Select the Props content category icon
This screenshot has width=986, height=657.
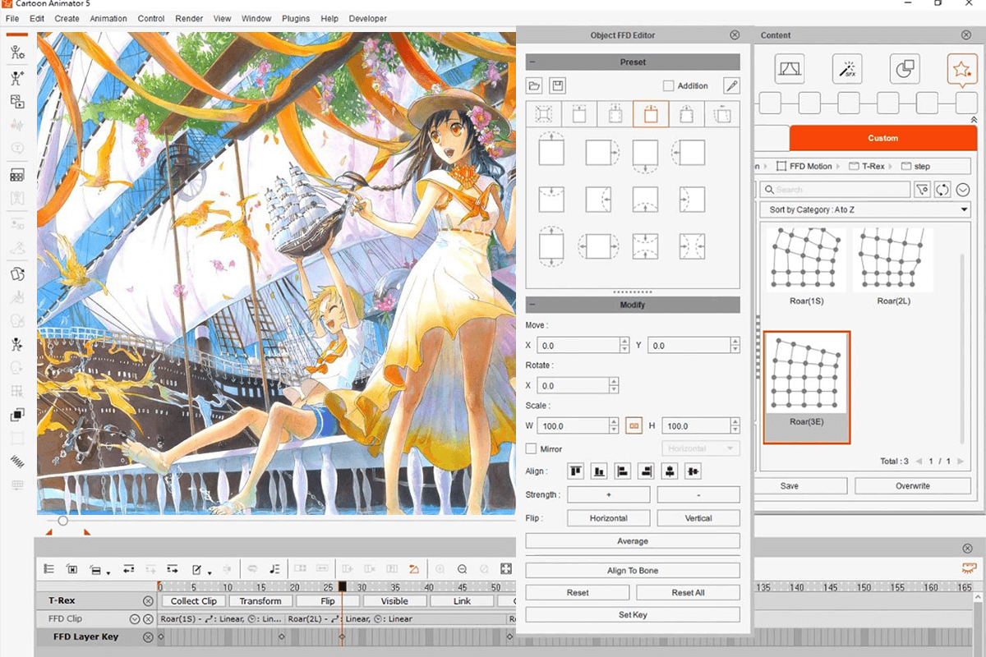(x=905, y=69)
